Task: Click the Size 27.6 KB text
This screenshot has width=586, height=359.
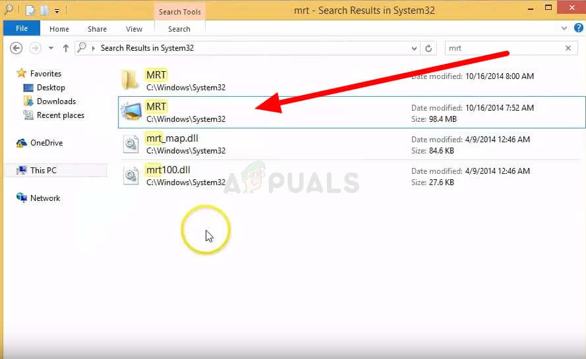Action: [x=432, y=182]
